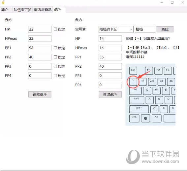Focus the 敌方 HP field showing 14

[110, 38]
